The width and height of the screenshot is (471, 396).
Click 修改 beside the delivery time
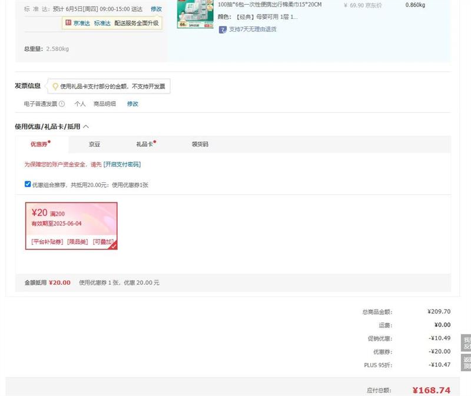(x=156, y=9)
